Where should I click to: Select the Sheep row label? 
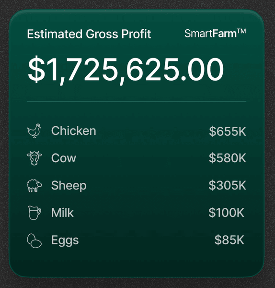point(69,185)
